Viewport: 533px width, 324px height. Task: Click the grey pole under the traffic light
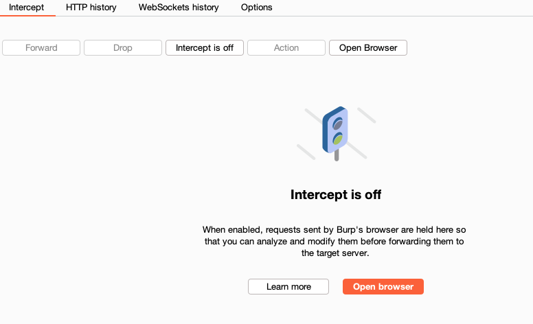coord(336,155)
